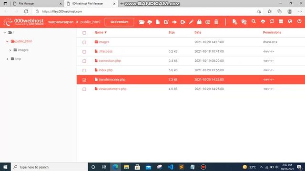Image resolution: width=305 pixels, height=171 pixels.
Task: Click the copy file icon
Action: click(x=183, y=22)
